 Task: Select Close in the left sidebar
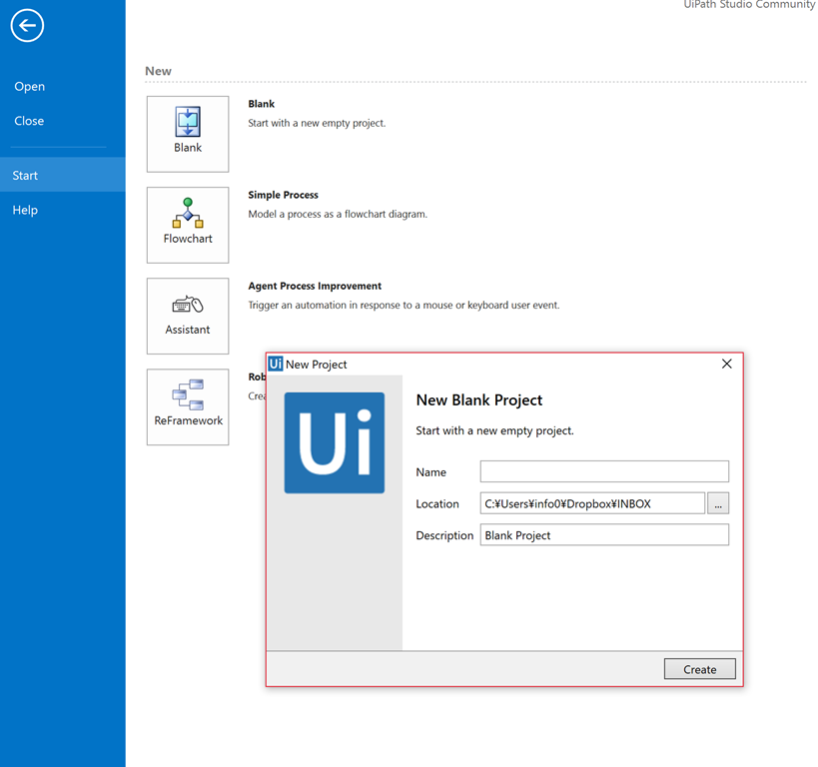click(29, 121)
